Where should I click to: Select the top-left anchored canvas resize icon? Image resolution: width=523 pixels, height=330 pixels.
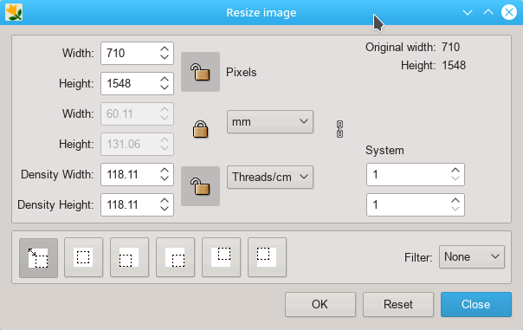point(267,257)
